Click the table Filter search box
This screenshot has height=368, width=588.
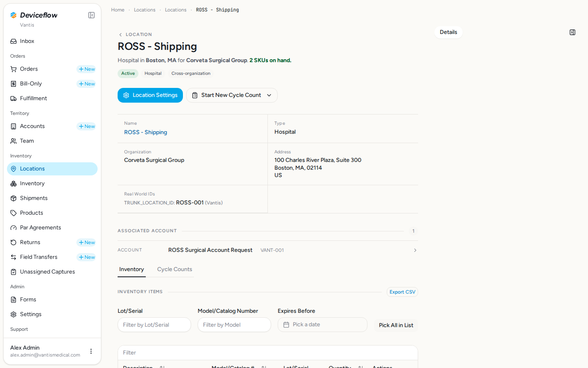click(x=268, y=353)
